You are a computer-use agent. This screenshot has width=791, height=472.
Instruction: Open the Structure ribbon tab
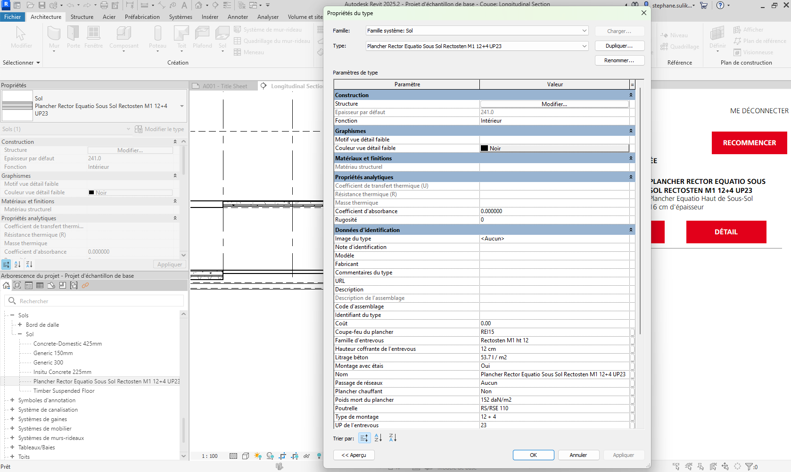pyautogui.click(x=82, y=17)
